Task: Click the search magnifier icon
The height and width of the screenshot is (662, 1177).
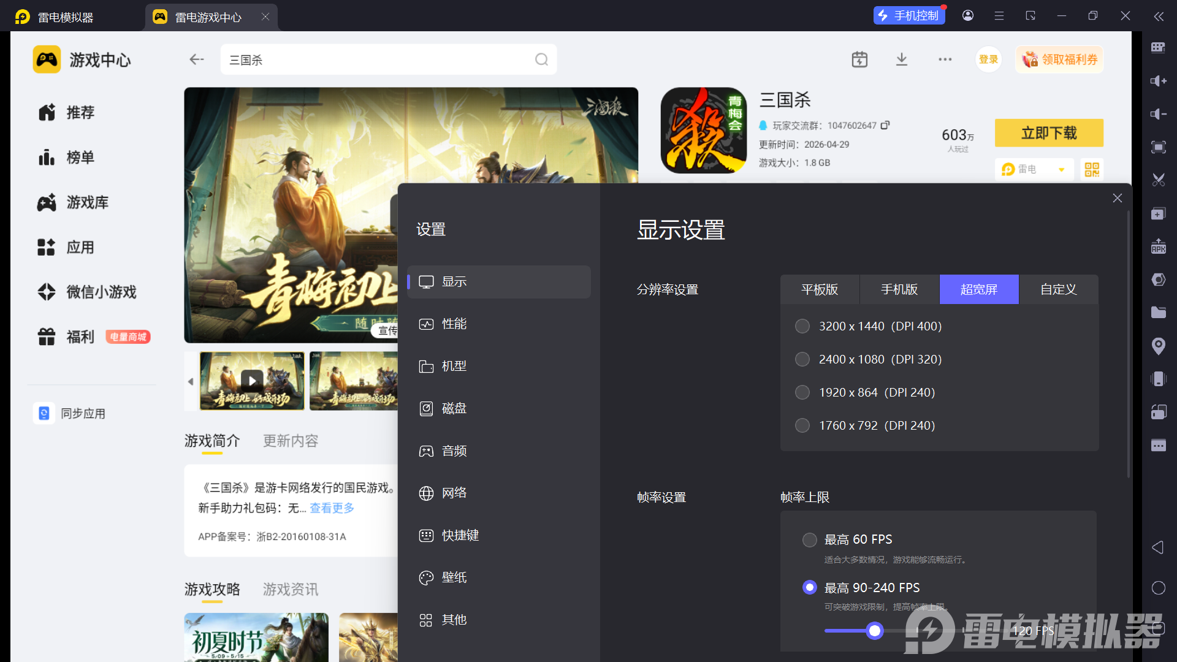Action: (x=541, y=59)
